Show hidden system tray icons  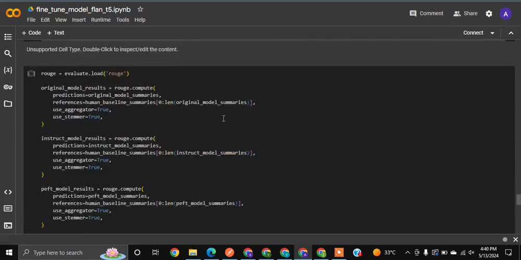click(x=407, y=253)
